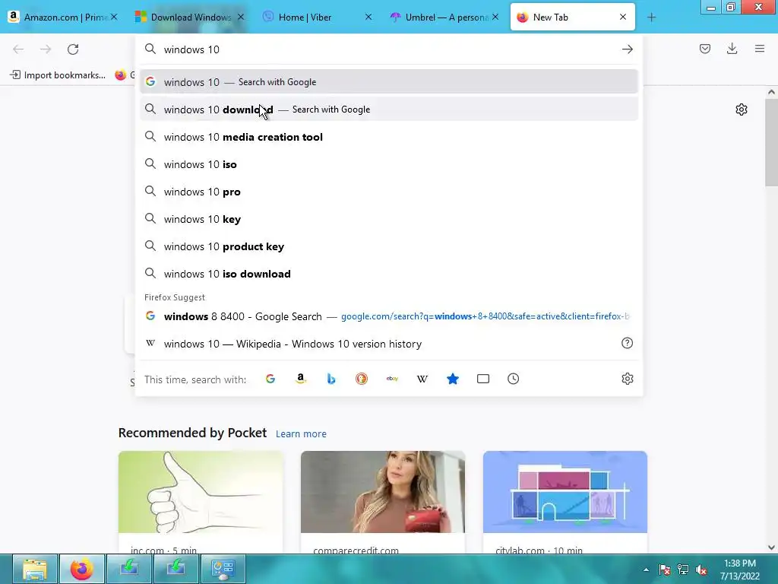Screen dimensions: 778x584
Task: Click network tray icon
Action: tap(683, 570)
